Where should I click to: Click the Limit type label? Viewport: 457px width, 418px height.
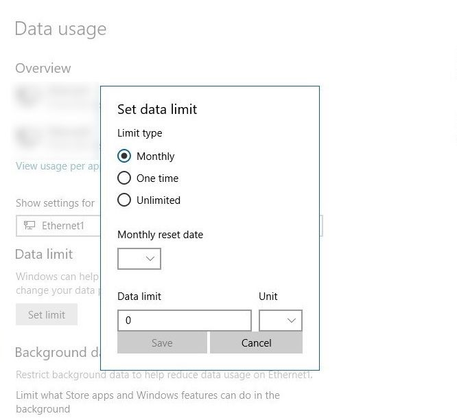[140, 133]
